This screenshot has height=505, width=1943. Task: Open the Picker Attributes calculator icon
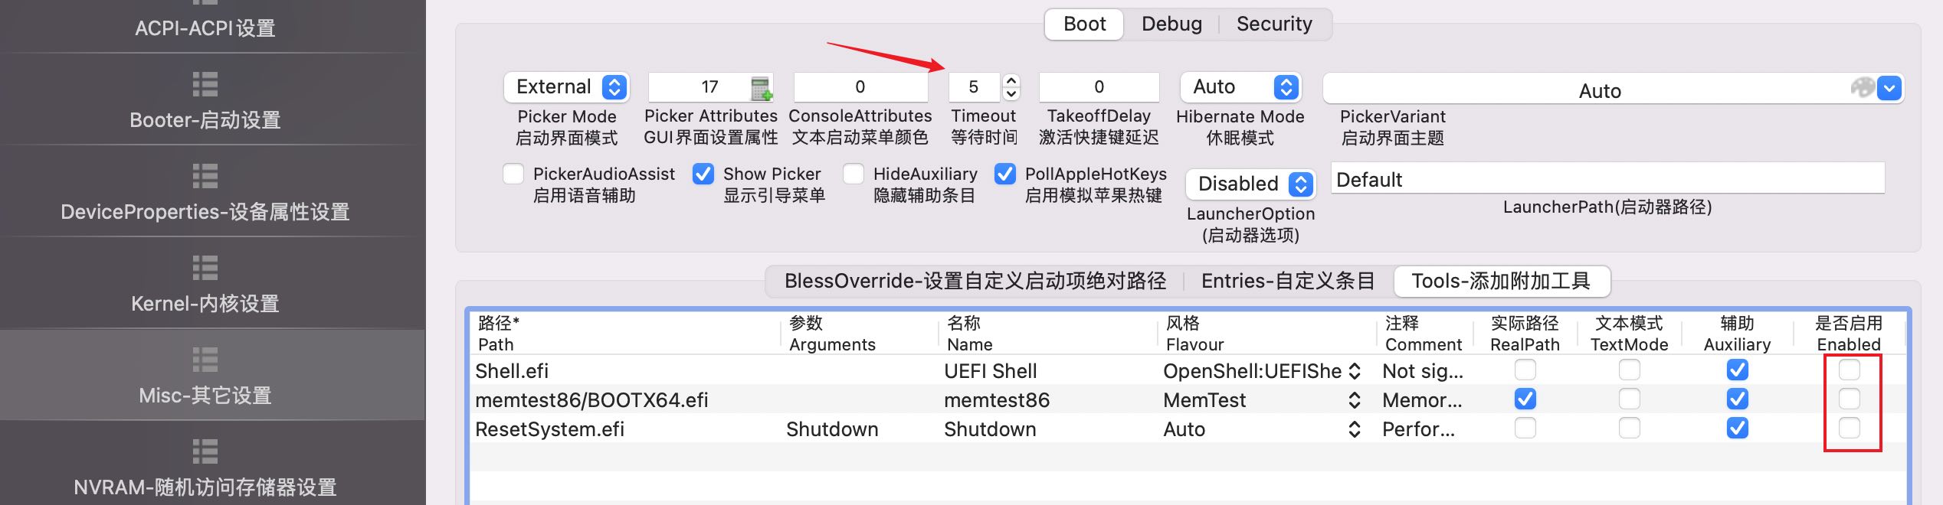[761, 88]
